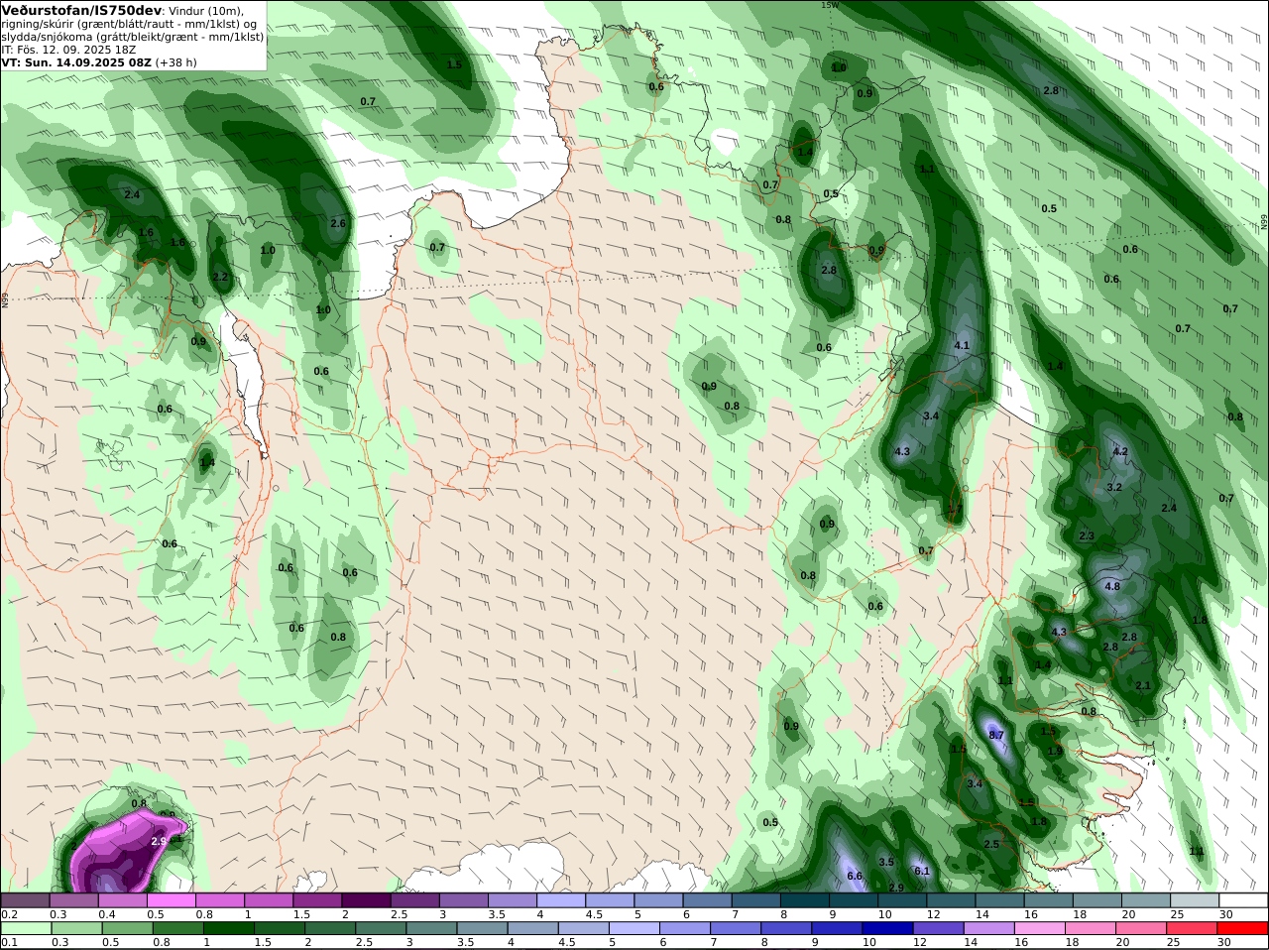Select the medium green 0.5–0.8 rain legend swatch
Image resolution: width=1269 pixels, height=950 pixels.
[x=128, y=928]
